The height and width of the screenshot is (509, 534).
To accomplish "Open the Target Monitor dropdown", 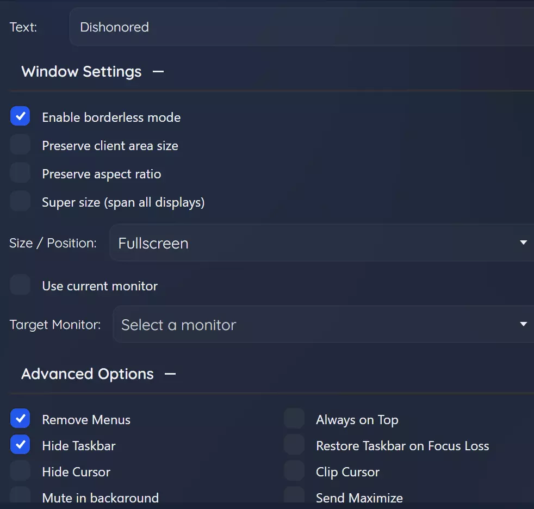I will [322, 325].
